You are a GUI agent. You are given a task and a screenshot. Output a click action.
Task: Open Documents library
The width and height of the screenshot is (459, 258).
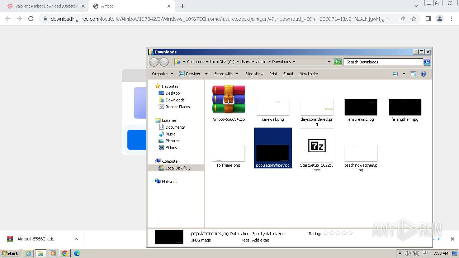coord(175,127)
